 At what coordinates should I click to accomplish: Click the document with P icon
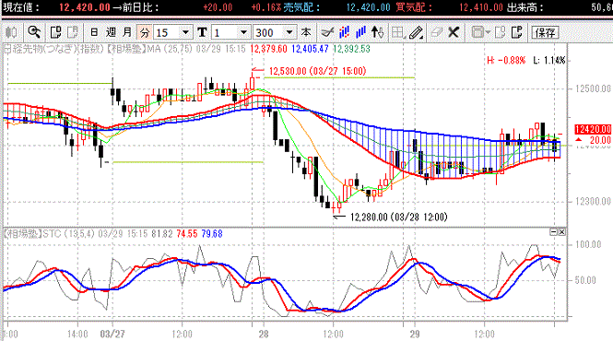tap(517, 32)
